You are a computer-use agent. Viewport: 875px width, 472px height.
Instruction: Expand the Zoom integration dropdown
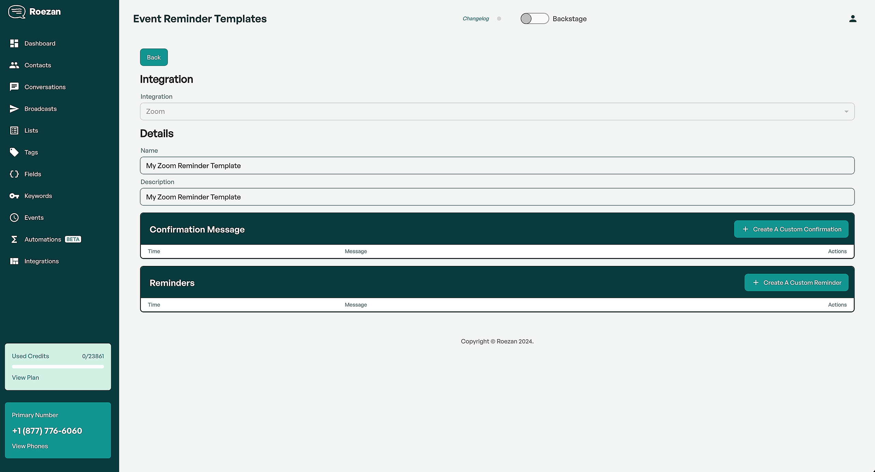(497, 111)
